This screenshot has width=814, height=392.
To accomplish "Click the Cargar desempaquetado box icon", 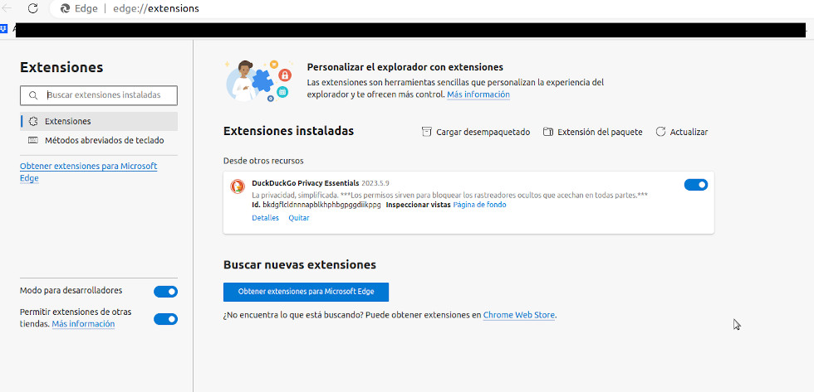I will click(x=427, y=132).
